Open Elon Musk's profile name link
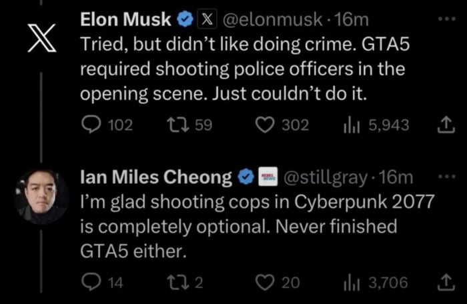Image resolution: width=467 pixels, height=304 pixels. [125, 20]
